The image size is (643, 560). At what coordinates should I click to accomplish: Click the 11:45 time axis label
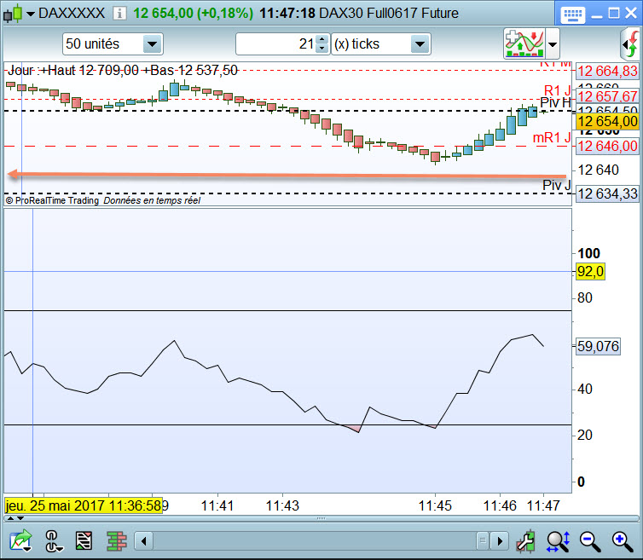(435, 506)
